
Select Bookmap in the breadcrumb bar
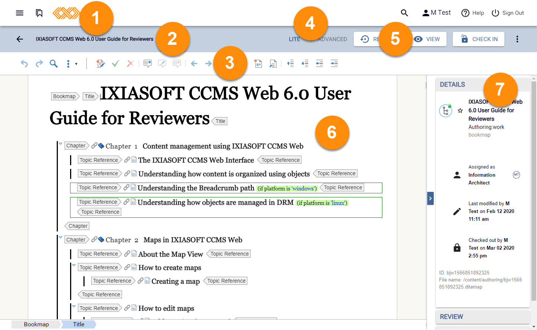coord(36,324)
